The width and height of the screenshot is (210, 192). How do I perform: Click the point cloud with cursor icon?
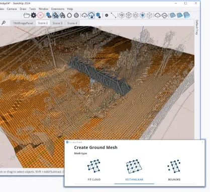98,16
